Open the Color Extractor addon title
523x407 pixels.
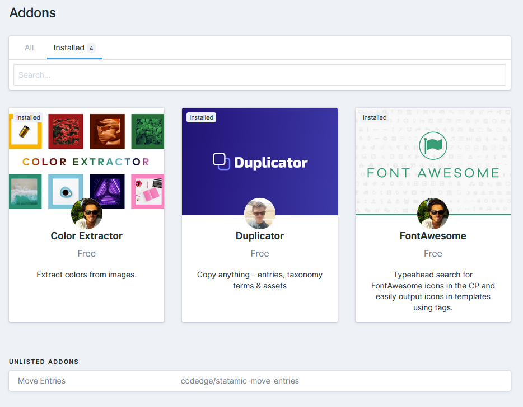(86, 236)
